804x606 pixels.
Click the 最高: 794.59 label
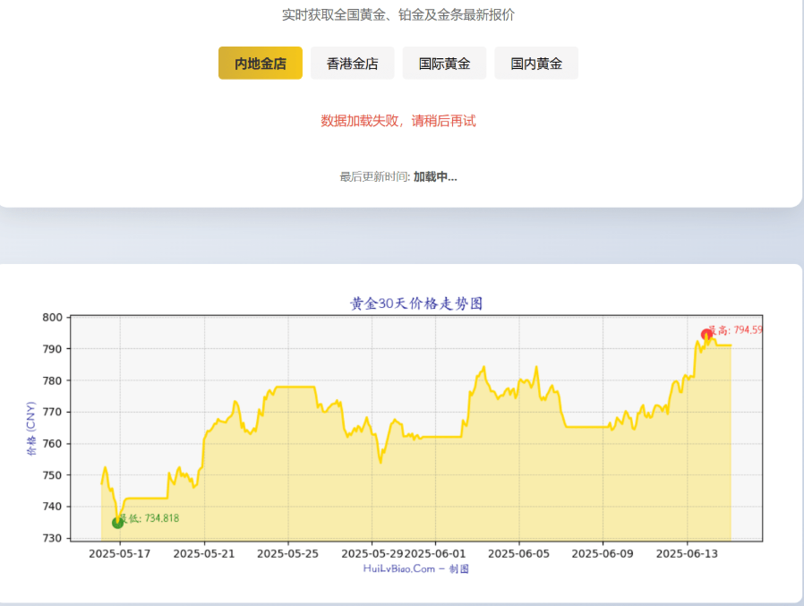pos(735,330)
